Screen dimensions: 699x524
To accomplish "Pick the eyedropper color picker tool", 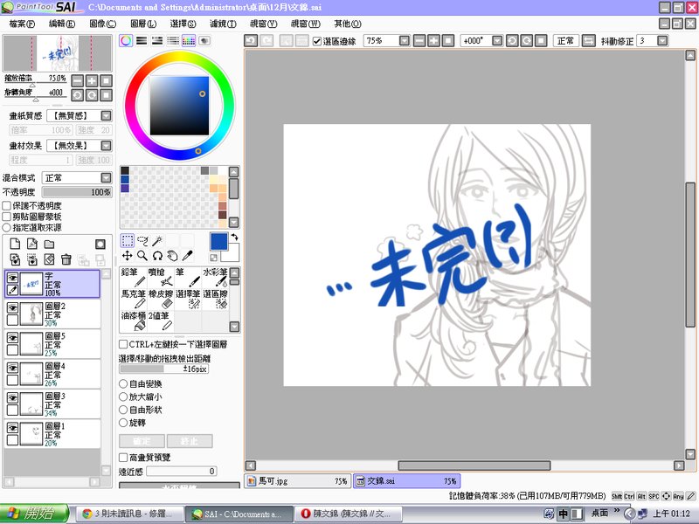I will 187,256.
